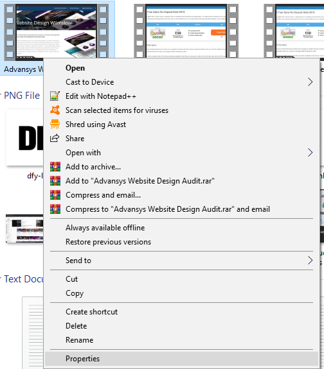324x369 pixels.
Task: Expand the Open with submenu arrow
Action: tap(310, 153)
